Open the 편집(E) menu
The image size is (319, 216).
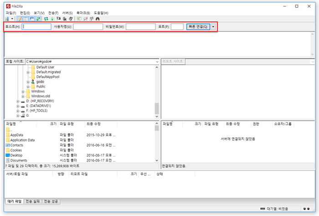tap(25, 13)
